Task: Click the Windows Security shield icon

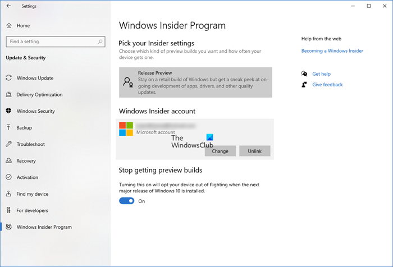Action: tap(9, 111)
